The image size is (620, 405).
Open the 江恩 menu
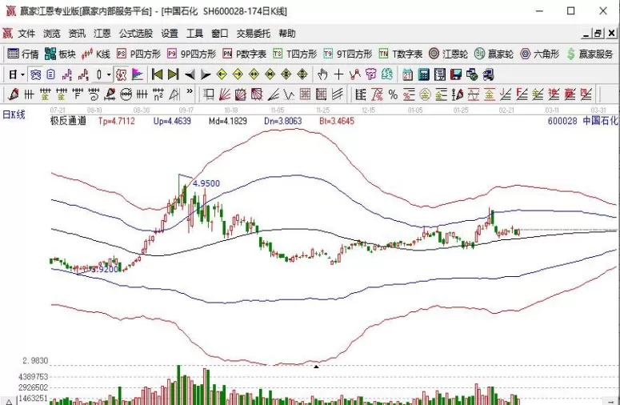(x=102, y=34)
